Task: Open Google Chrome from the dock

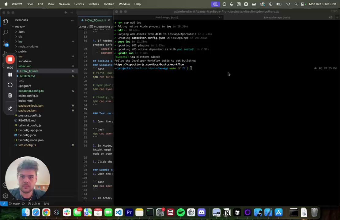Action: 46,212
